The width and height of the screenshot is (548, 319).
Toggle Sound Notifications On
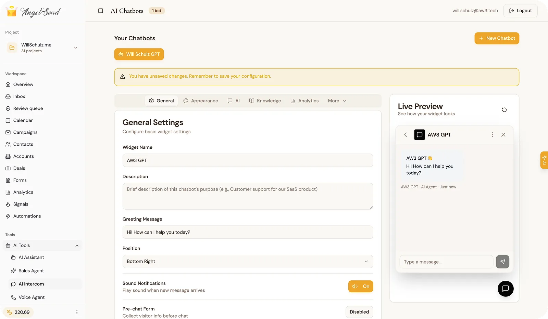click(361, 287)
